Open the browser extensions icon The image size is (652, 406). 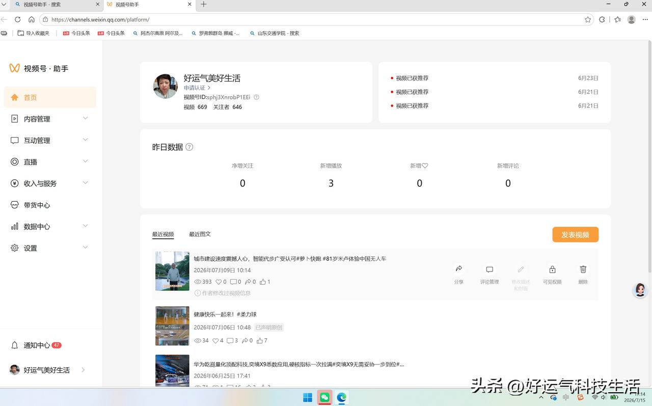click(x=602, y=19)
